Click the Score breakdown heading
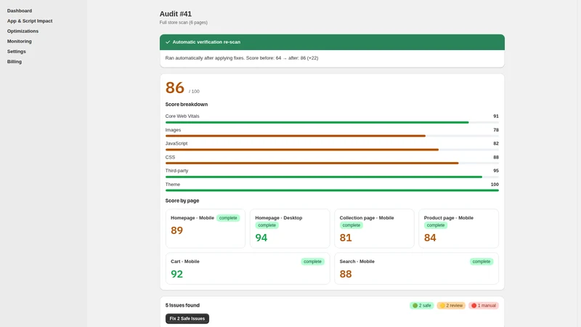Viewport: 581px width, 327px height. [187, 105]
